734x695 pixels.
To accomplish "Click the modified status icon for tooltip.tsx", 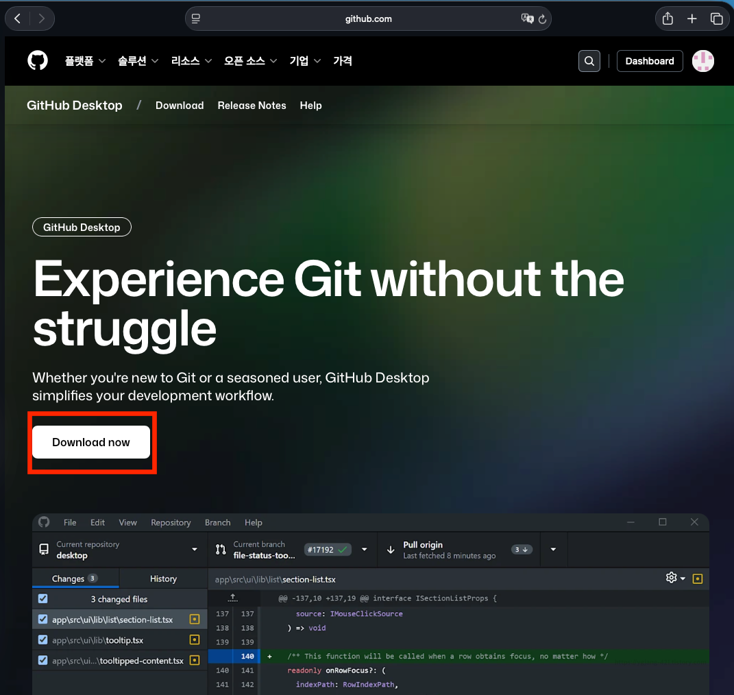I will tap(195, 639).
